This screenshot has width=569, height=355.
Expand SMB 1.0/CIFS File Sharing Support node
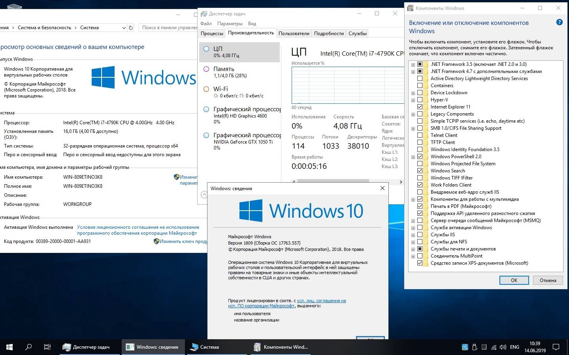[413, 129]
